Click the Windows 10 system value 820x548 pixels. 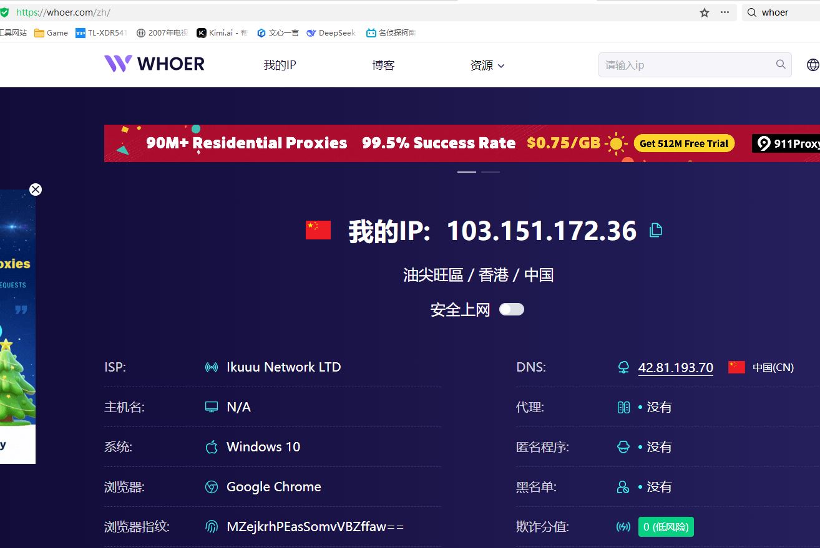click(x=263, y=447)
